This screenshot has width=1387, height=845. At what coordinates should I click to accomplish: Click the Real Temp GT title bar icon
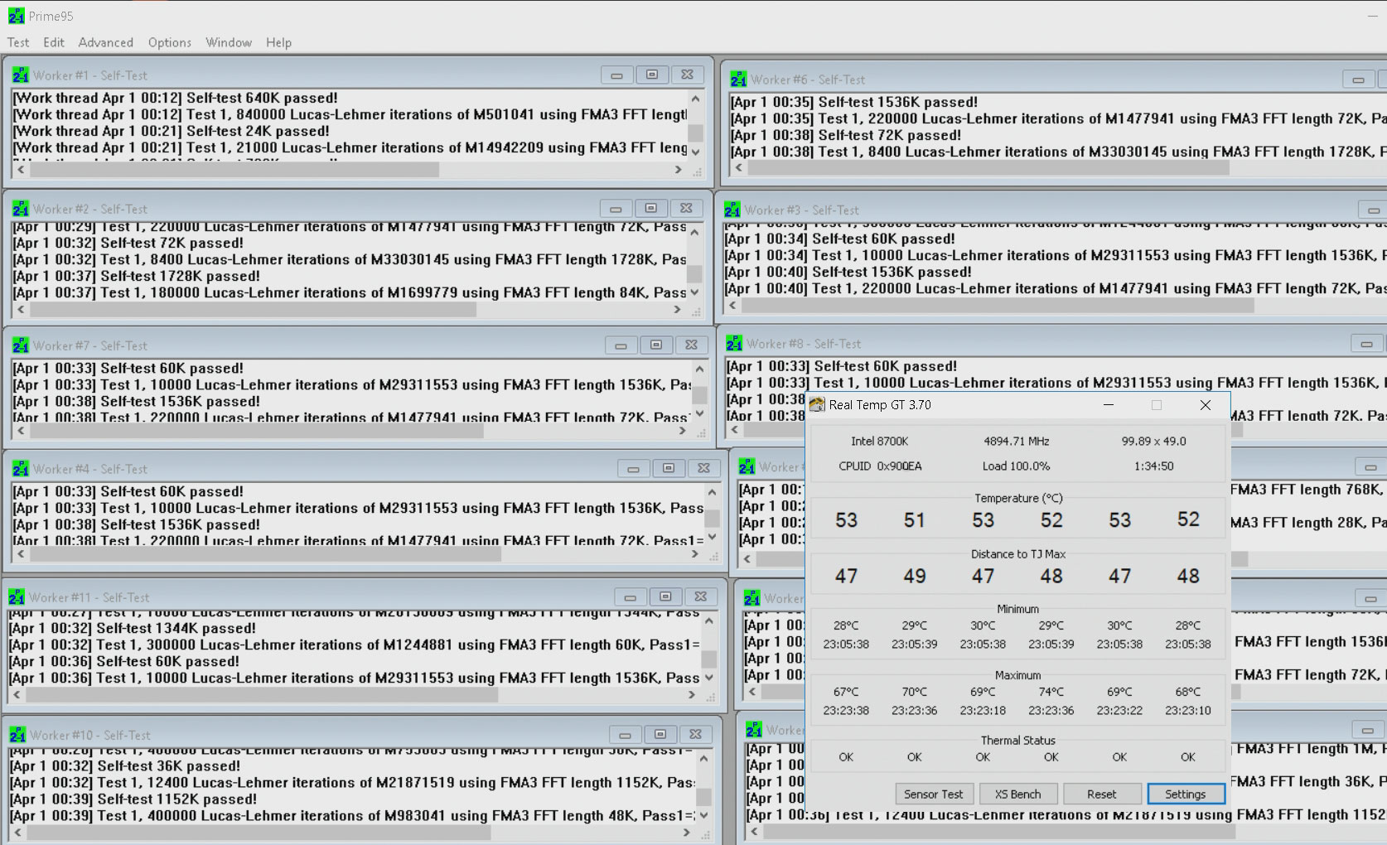(817, 405)
